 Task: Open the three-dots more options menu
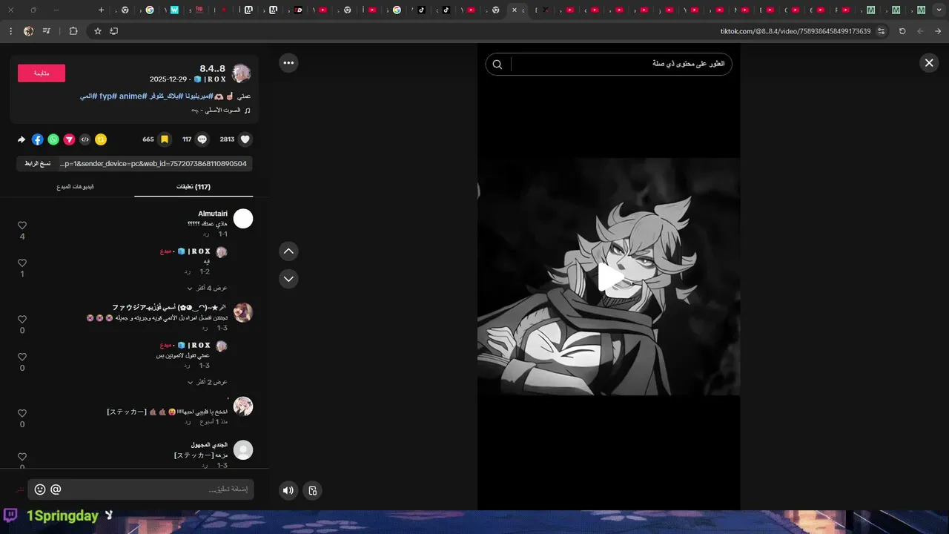coord(288,63)
